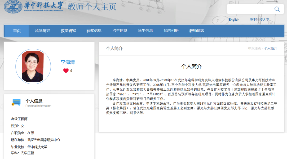Visit the 华中科技大学 link at top right
Viewport: 287px width, 159px height.
coord(259,20)
